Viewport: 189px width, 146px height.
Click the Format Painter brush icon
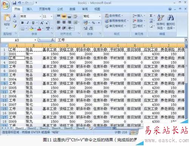click(15, 26)
